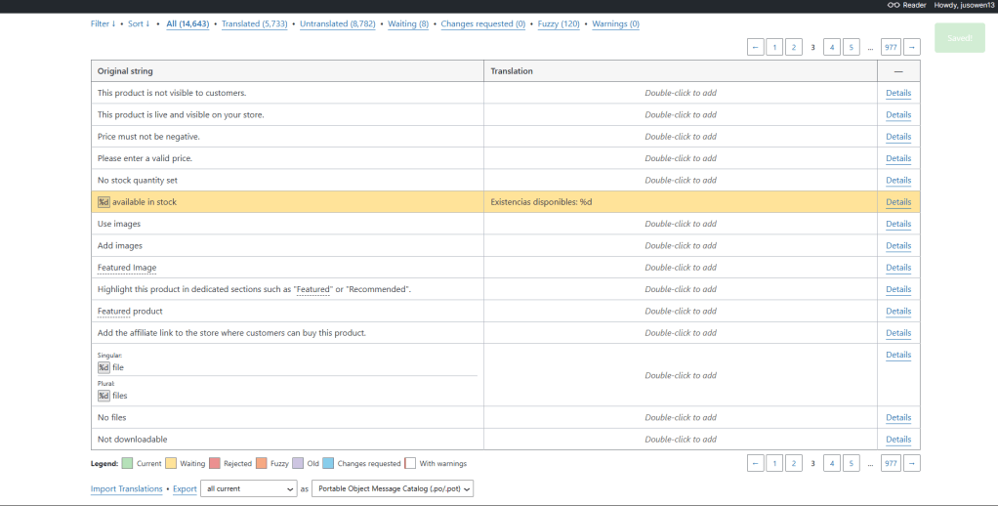
Task: Open Details for 'Price must not be negative.'
Action: (x=898, y=136)
